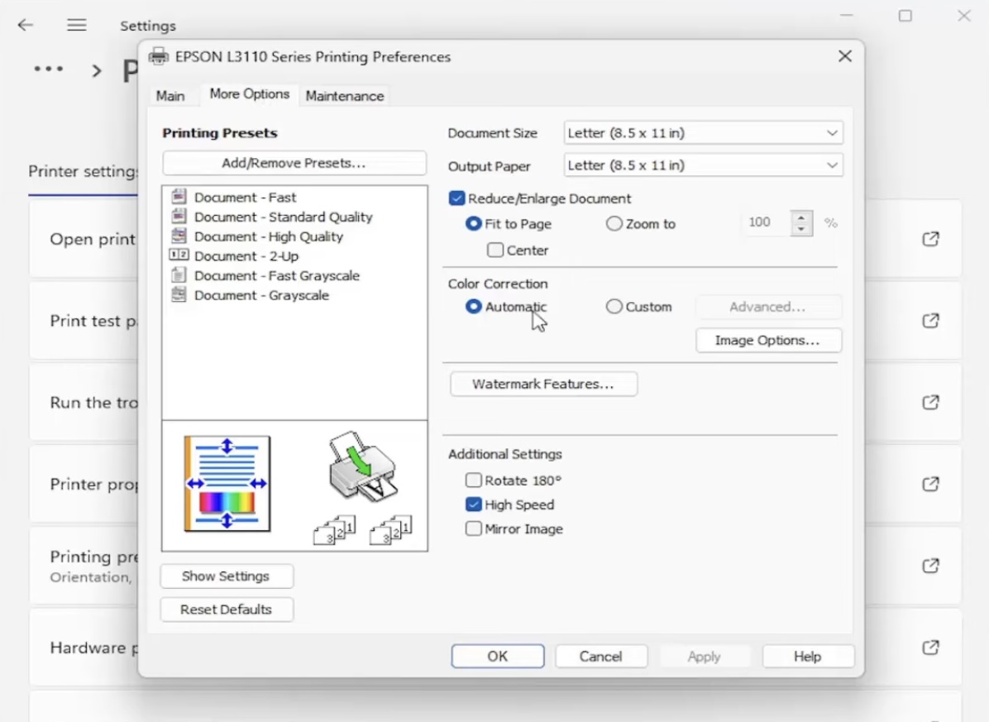Open the Output Paper dropdown

[x=703, y=165]
